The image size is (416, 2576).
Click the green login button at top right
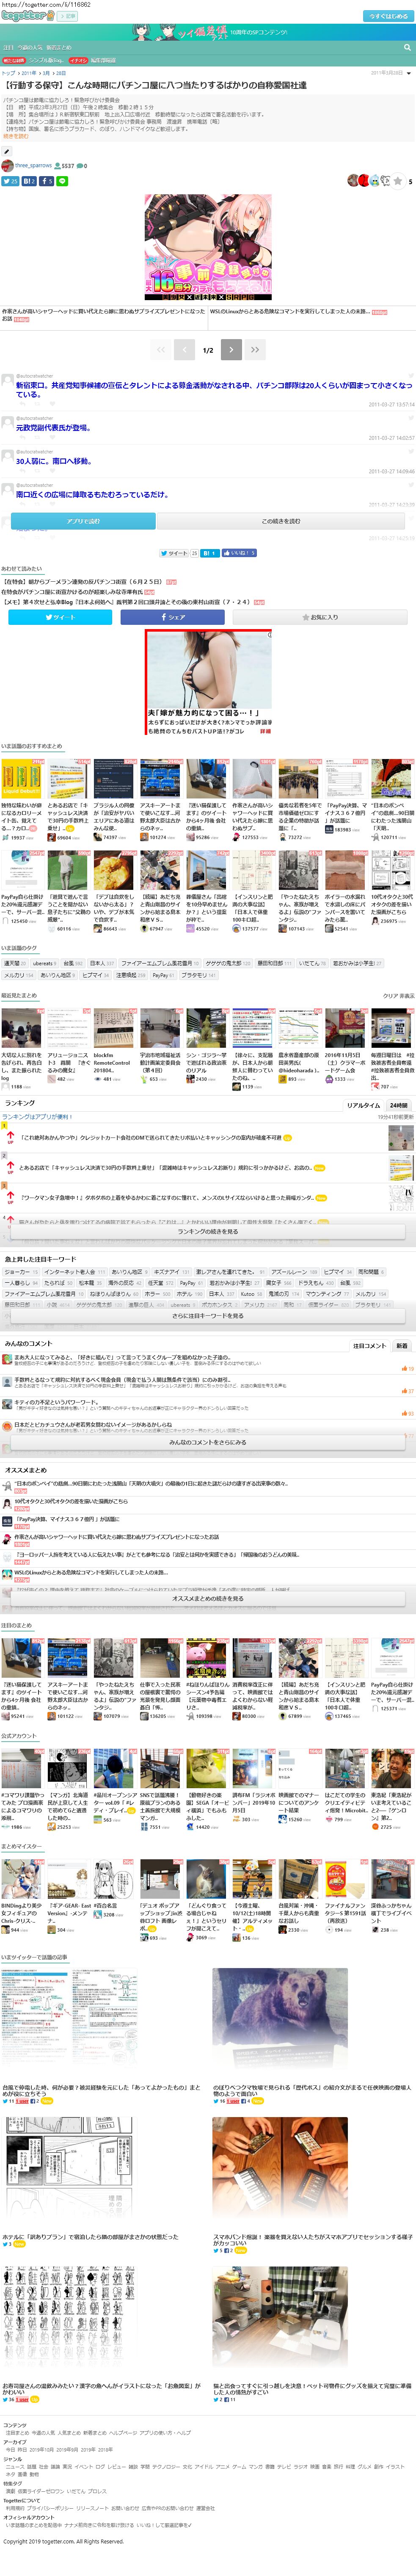[x=388, y=16]
